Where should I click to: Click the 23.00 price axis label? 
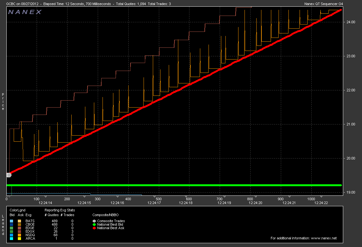click(x=351, y=56)
